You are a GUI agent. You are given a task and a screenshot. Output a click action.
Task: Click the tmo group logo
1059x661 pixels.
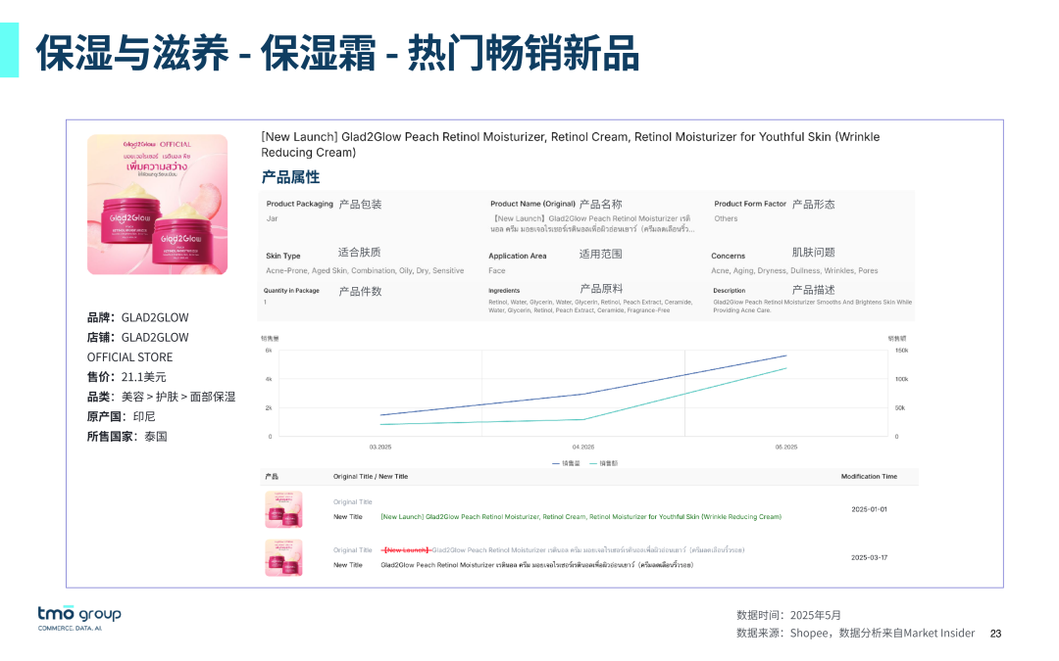pyautogui.click(x=79, y=617)
